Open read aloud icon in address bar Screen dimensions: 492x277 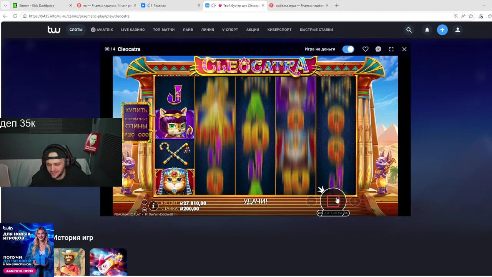(463, 16)
